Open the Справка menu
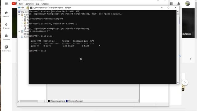This screenshot has width=197, height=111. (45, 4)
